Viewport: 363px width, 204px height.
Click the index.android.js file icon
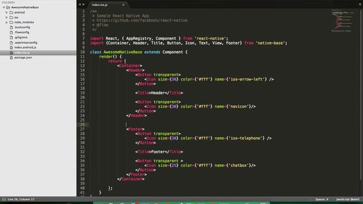click(x=11, y=48)
